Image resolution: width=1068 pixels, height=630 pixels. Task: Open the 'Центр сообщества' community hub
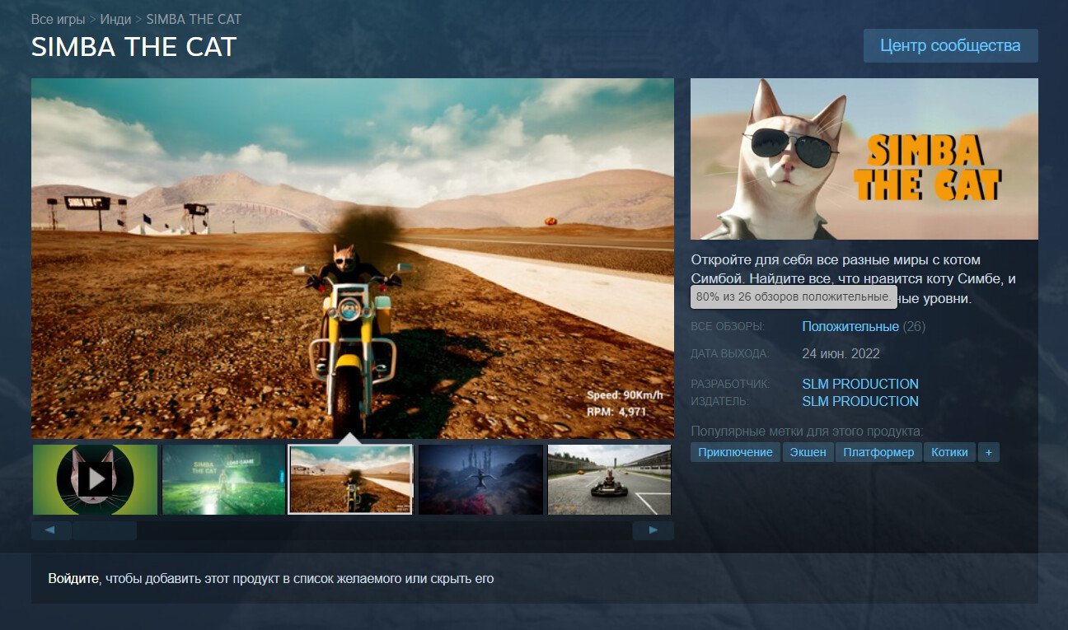point(950,45)
